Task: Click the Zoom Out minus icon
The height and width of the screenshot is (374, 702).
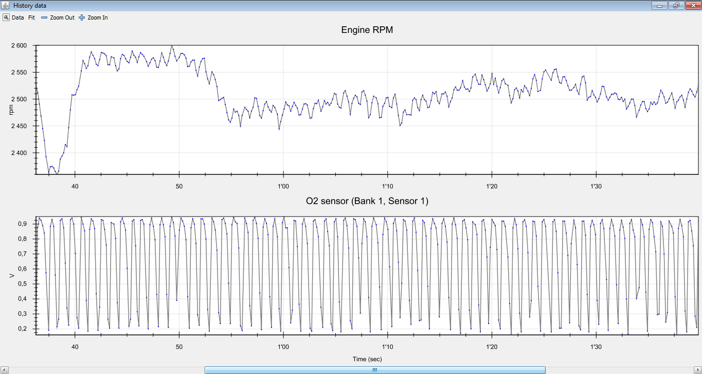Action: click(x=44, y=17)
